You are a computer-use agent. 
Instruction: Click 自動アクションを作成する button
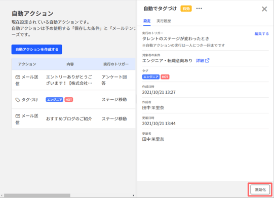point(37,50)
